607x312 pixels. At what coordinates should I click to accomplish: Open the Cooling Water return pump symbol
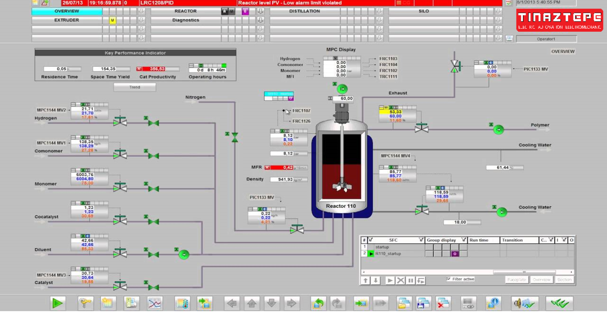coord(501,211)
